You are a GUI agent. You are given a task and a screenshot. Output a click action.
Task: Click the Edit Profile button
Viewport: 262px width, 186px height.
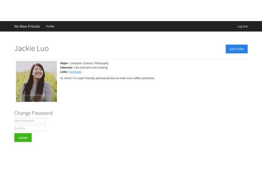(237, 49)
